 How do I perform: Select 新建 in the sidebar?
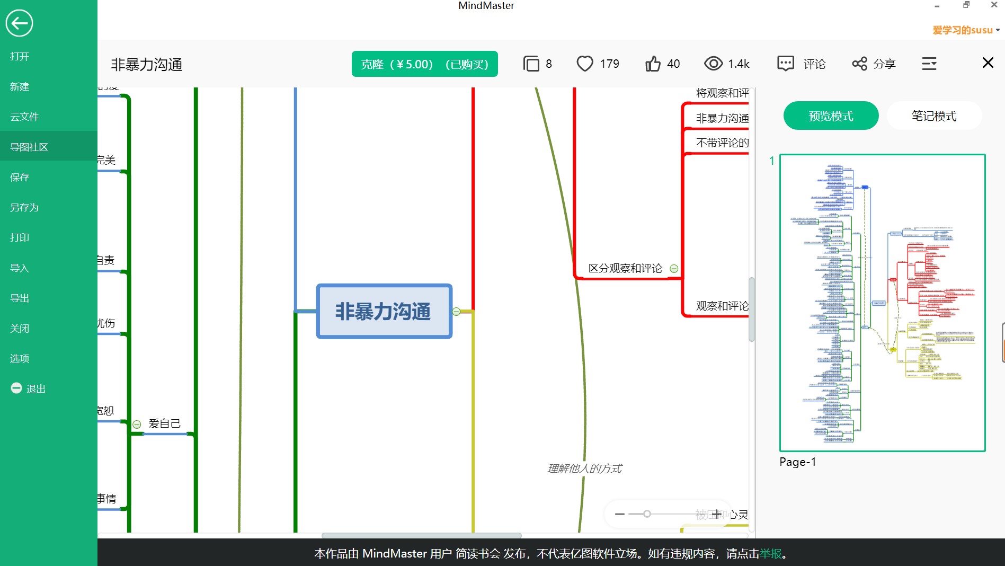[20, 86]
